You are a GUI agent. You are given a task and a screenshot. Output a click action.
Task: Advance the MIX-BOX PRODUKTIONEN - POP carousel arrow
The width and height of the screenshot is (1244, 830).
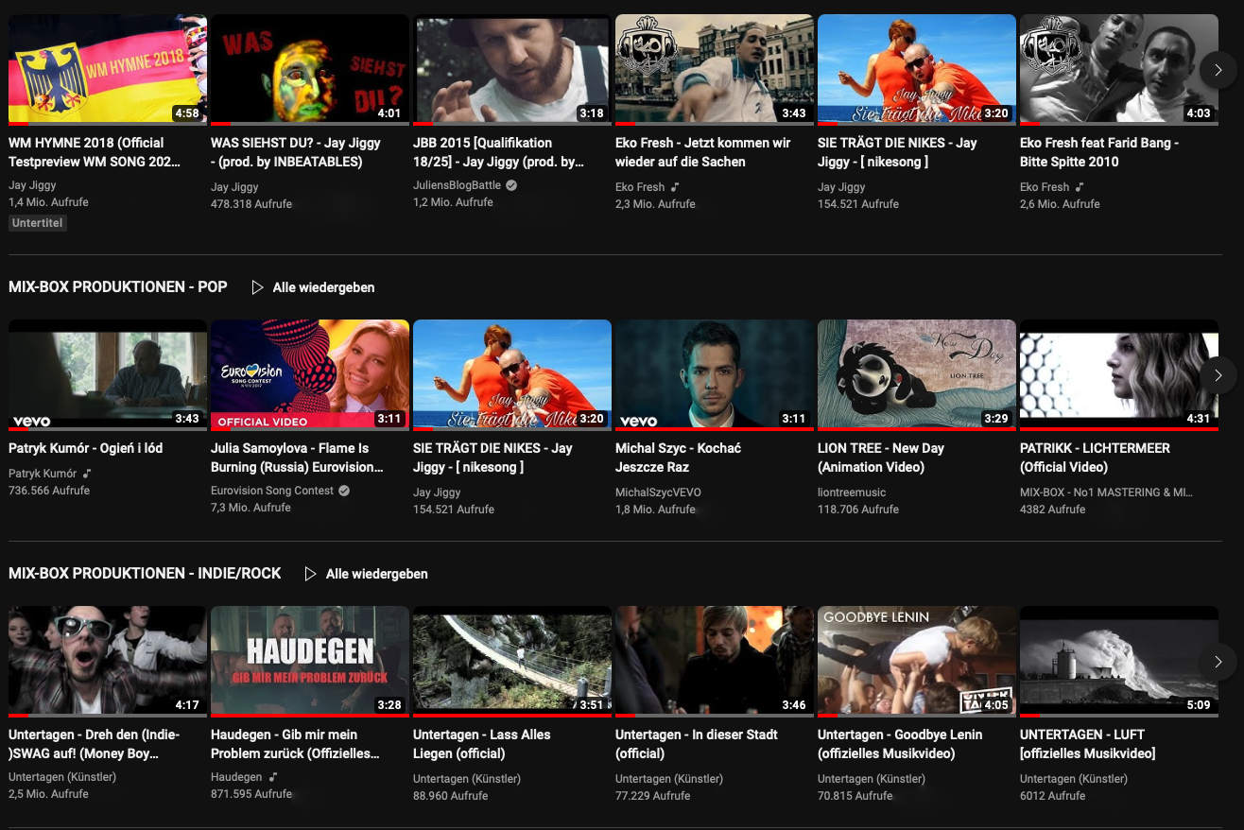tap(1218, 375)
